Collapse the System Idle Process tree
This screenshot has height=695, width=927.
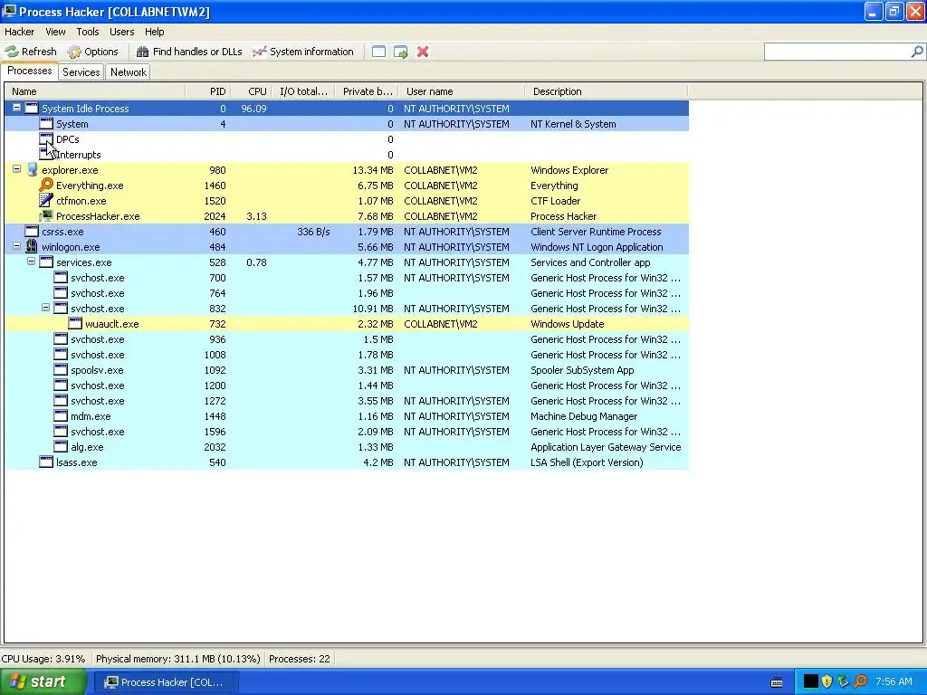pyautogui.click(x=16, y=108)
